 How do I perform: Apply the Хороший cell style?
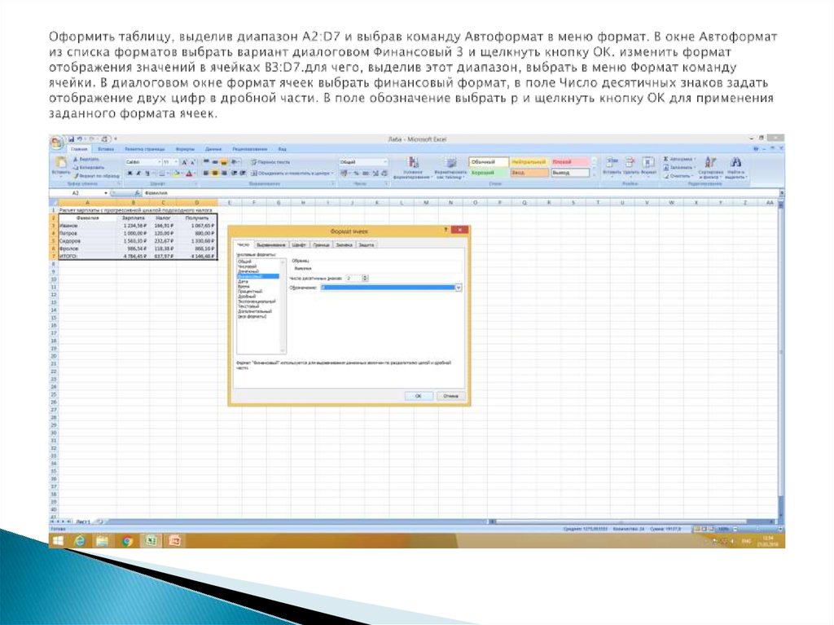[489, 173]
